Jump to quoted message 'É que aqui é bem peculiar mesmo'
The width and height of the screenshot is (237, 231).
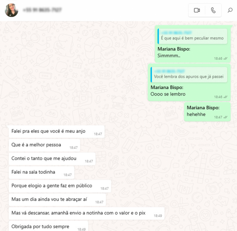pyautogui.click(x=192, y=36)
